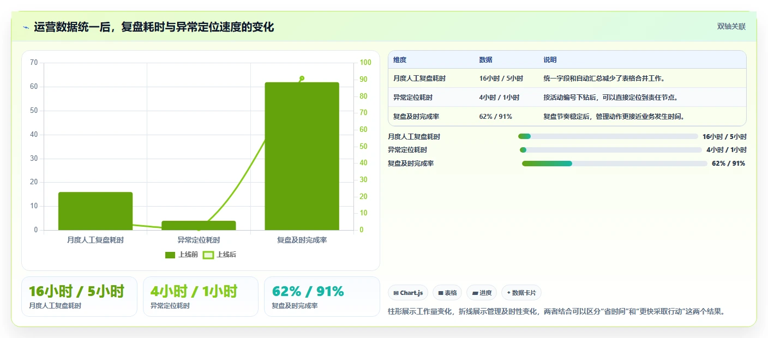Click right axis value 100
Image resolution: width=768 pixels, height=338 pixels.
(x=365, y=63)
